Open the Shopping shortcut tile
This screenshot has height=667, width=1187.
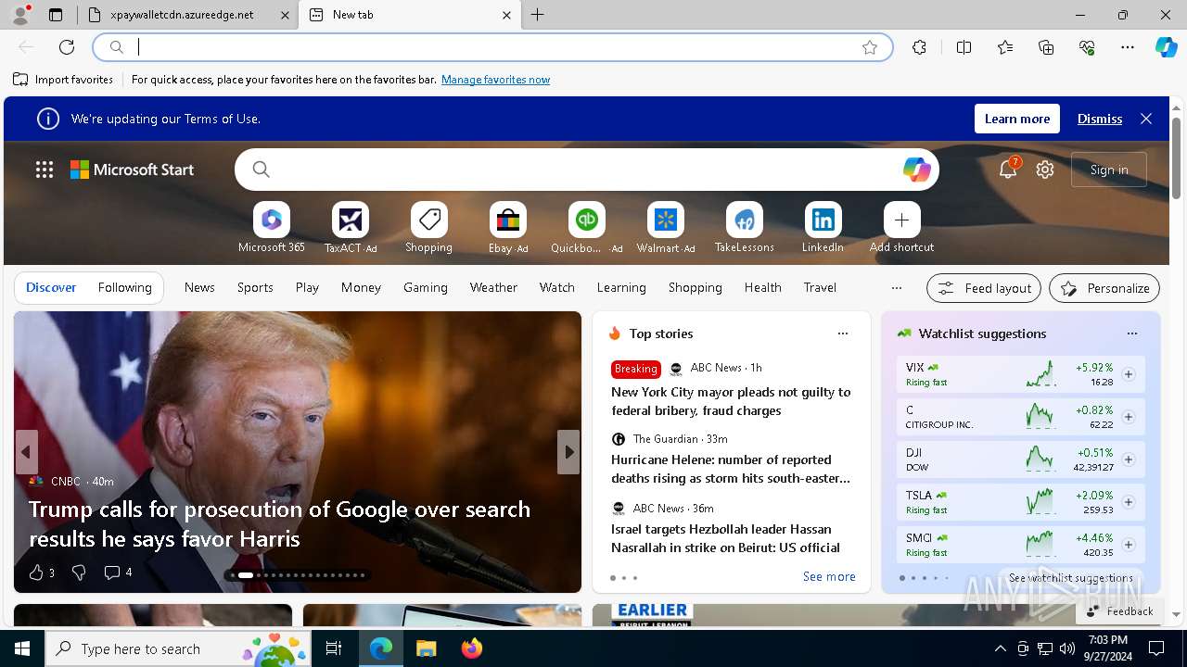(429, 228)
